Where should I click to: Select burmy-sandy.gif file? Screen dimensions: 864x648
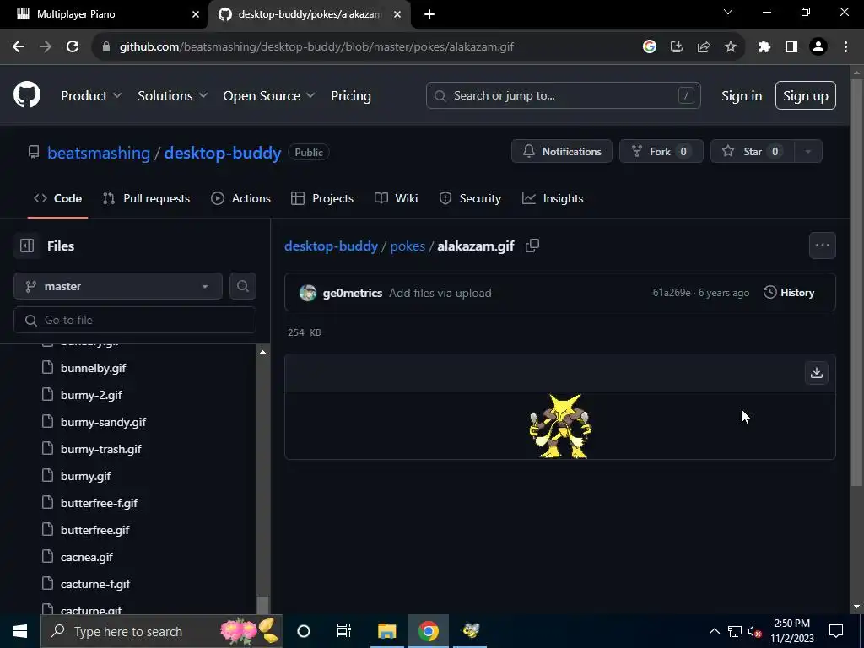(x=103, y=422)
